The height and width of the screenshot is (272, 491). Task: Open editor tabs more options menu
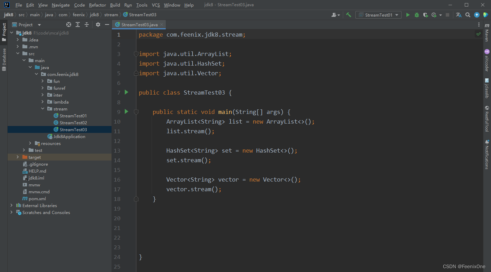click(479, 25)
